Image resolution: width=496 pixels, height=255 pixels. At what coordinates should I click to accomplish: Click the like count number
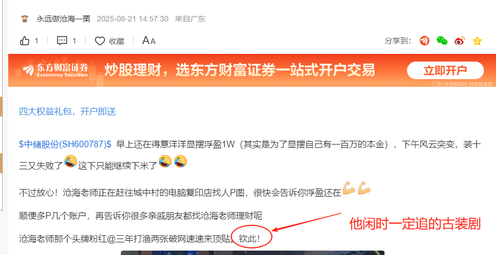click(x=36, y=41)
